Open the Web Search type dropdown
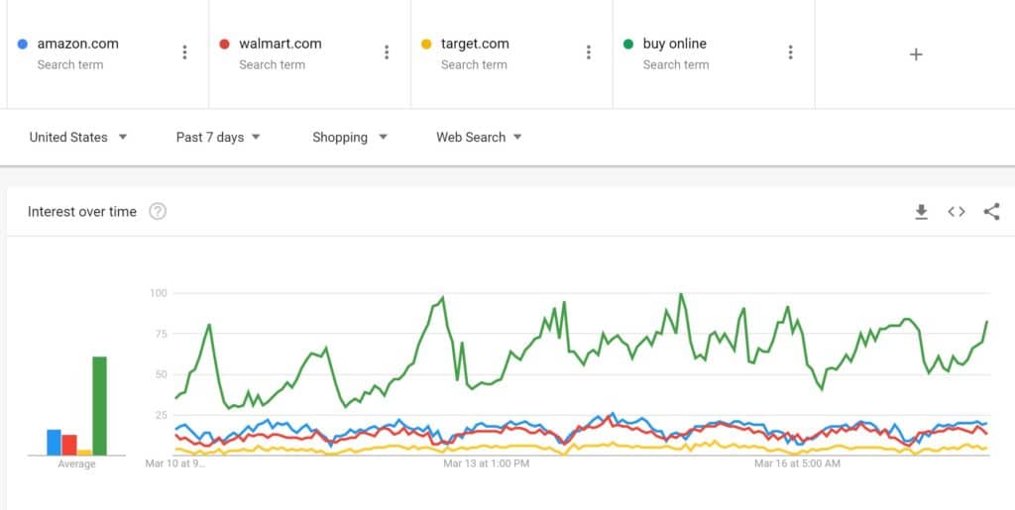 (479, 138)
